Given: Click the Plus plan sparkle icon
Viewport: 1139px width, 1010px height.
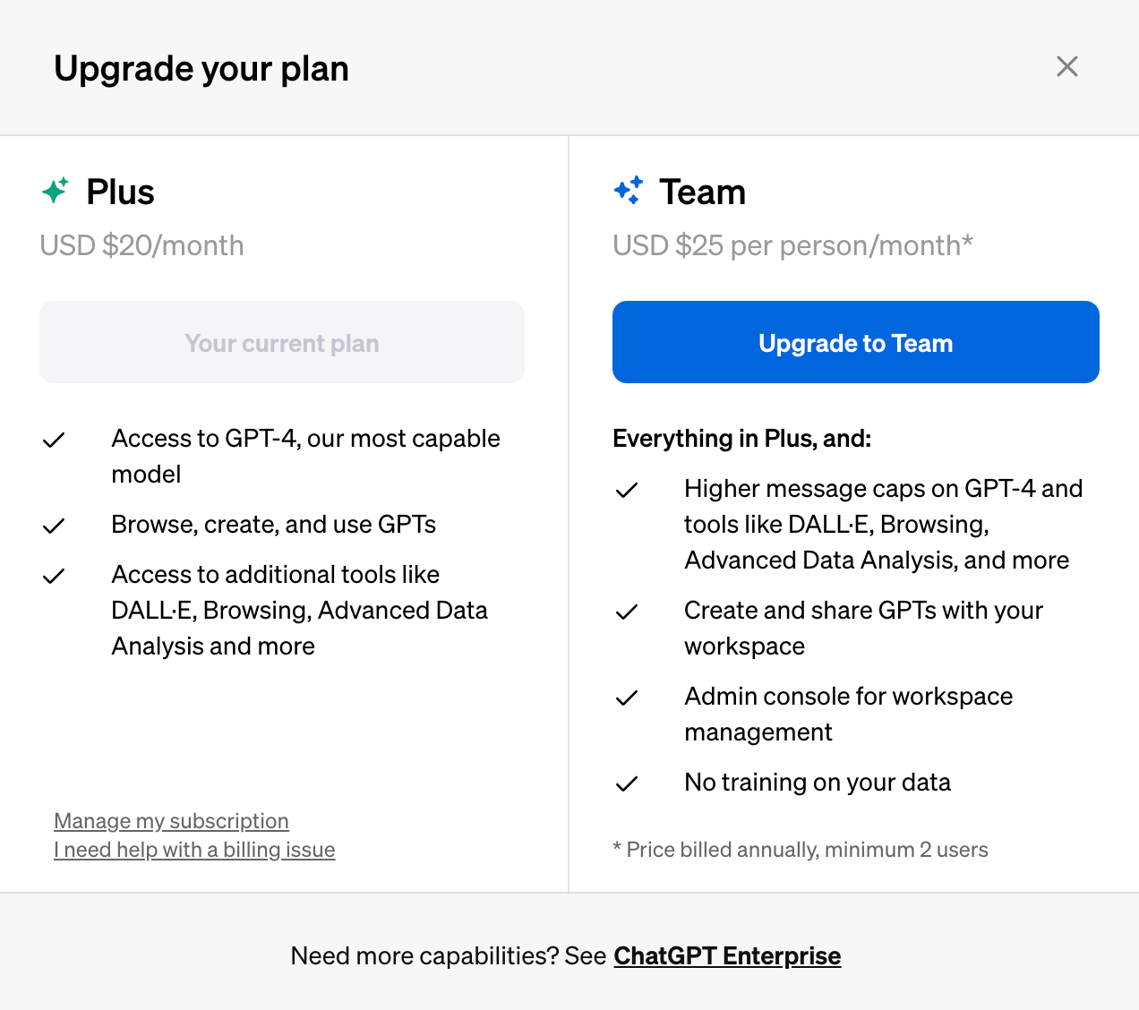Looking at the screenshot, I should click(55, 191).
